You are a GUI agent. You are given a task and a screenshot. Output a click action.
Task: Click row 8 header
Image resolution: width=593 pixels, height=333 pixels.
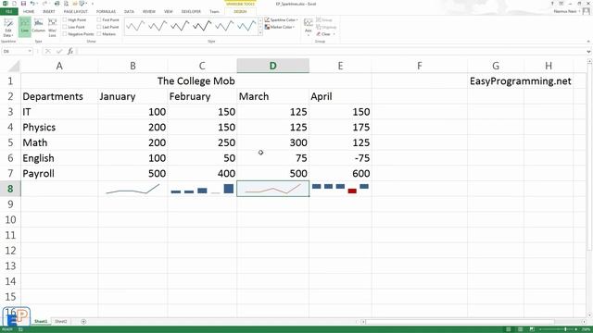tap(10, 189)
